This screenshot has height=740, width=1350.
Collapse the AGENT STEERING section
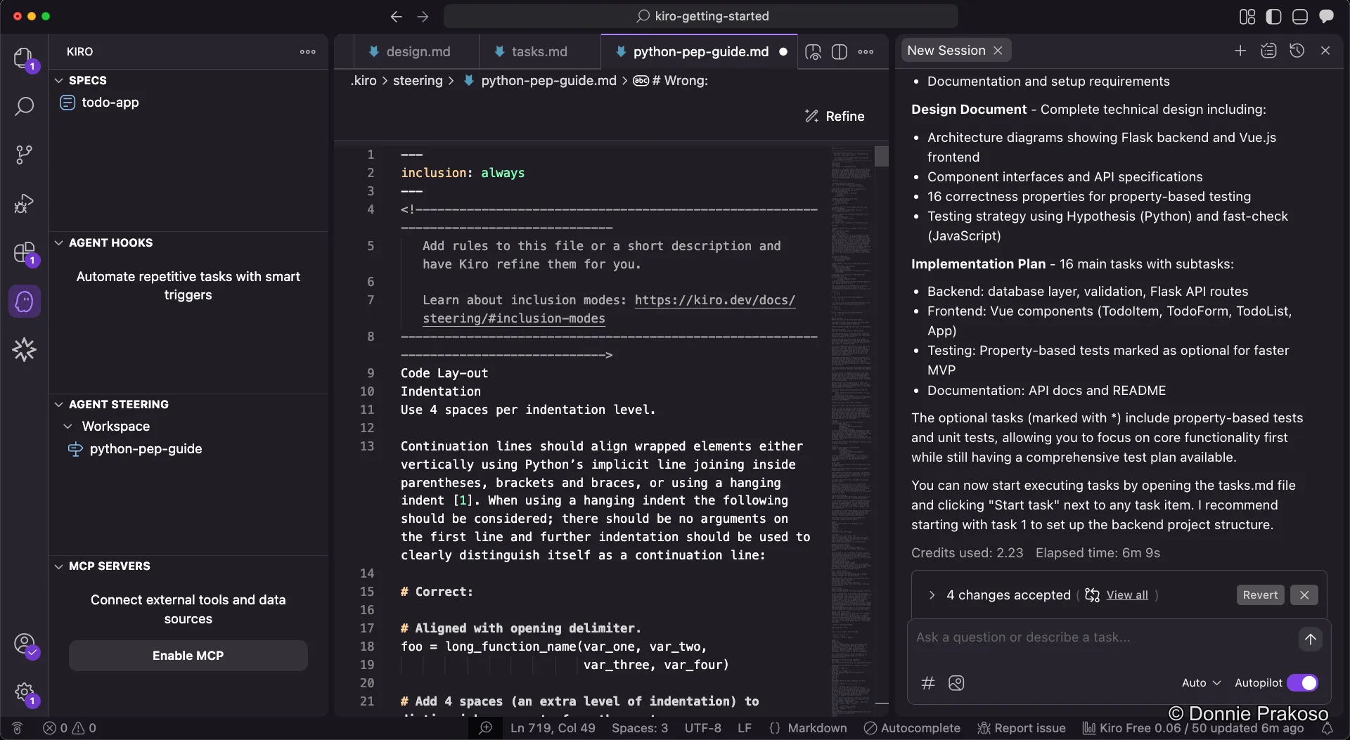click(x=58, y=404)
